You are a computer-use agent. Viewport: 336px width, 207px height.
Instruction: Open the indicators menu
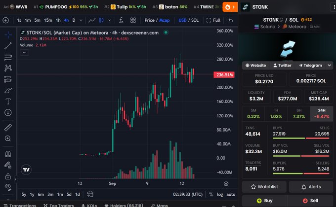pyautogui.click(x=121, y=20)
